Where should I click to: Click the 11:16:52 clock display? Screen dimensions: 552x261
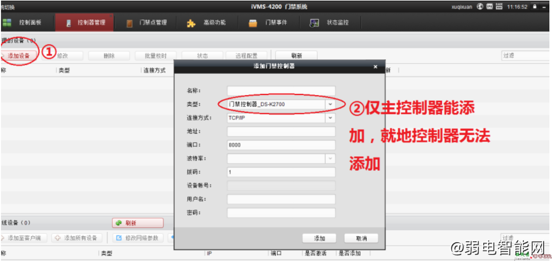517,7
